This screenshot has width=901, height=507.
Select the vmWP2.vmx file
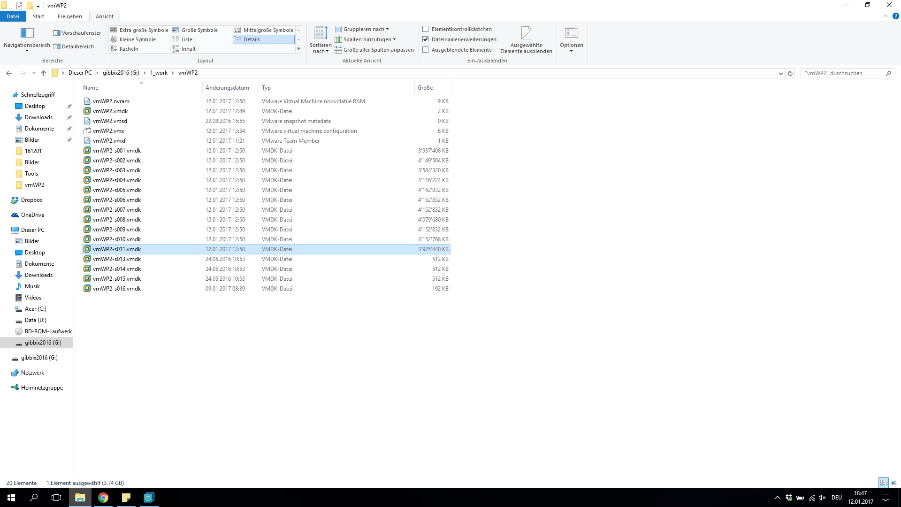tap(108, 131)
